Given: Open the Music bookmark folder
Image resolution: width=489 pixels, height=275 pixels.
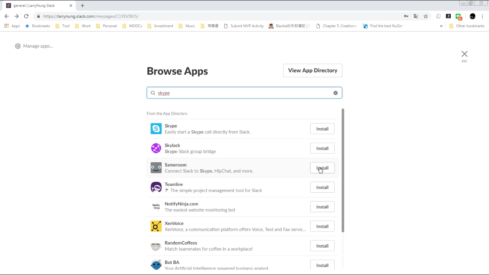Looking at the screenshot, I should pos(187,26).
